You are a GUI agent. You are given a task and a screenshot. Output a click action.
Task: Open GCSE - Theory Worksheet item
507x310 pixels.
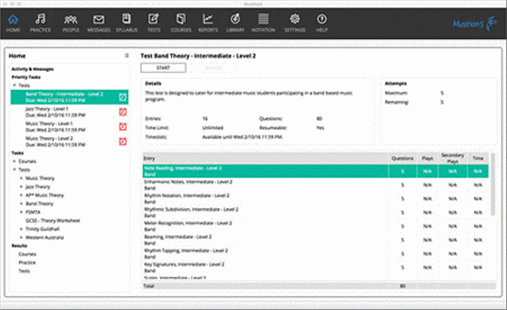[53, 221]
